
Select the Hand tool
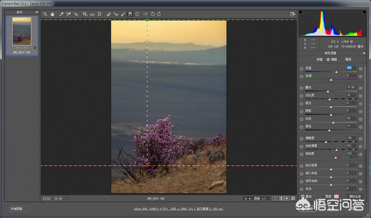(52, 14)
